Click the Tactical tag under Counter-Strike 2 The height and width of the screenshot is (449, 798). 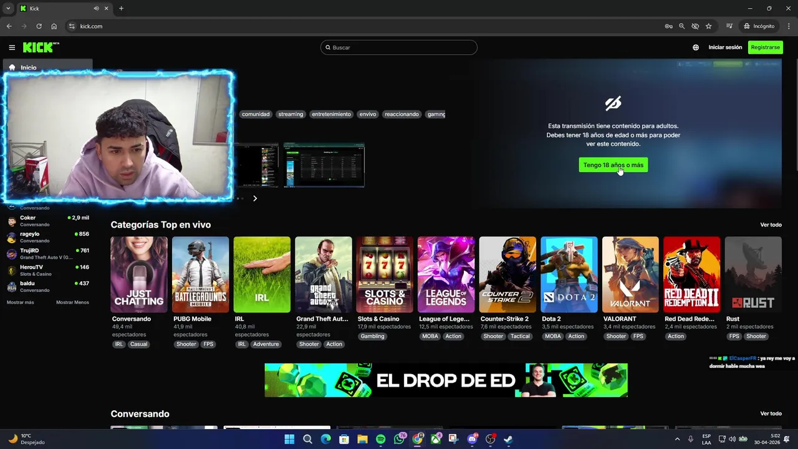tap(520, 336)
